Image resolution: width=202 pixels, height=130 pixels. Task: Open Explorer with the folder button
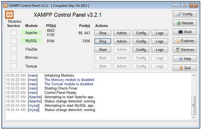(185, 41)
